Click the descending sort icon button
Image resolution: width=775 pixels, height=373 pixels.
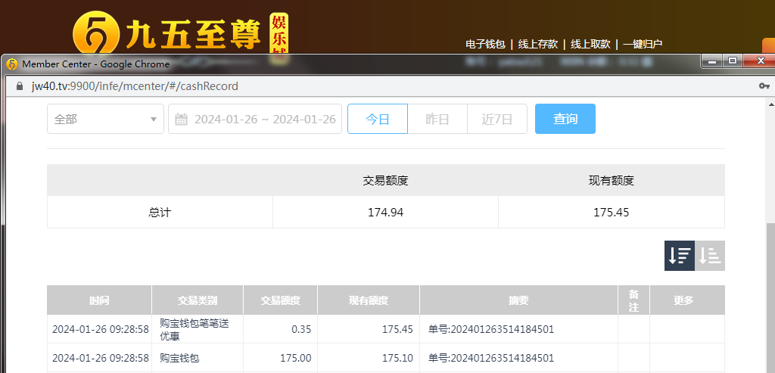(679, 256)
